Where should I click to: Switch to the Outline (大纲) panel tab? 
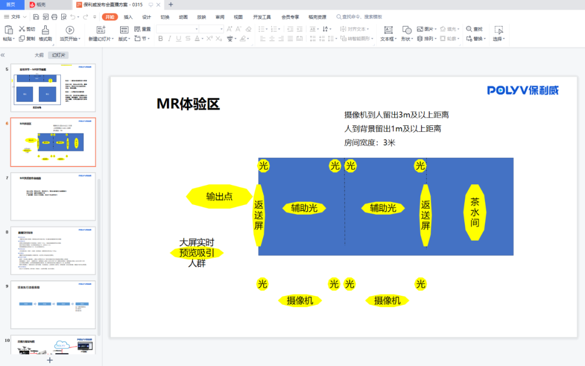39,55
